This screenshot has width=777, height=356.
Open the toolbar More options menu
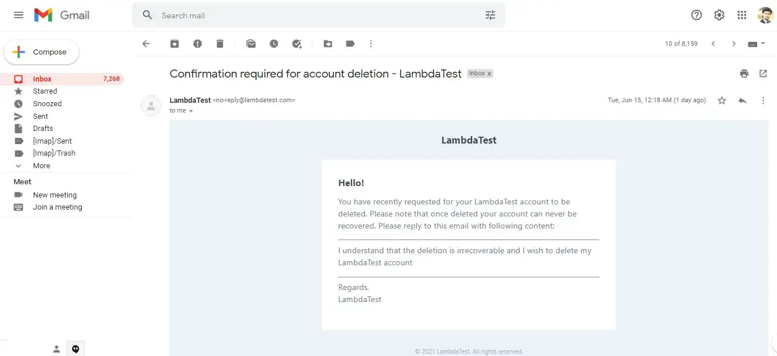click(371, 44)
